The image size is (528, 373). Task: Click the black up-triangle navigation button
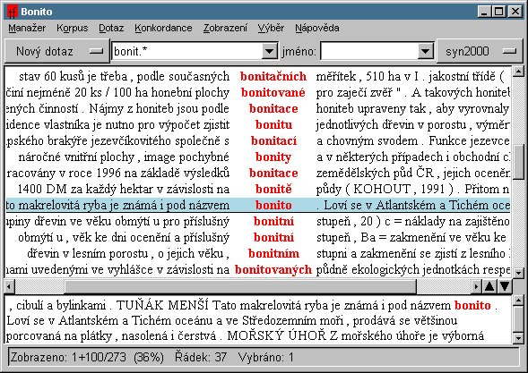(489, 286)
